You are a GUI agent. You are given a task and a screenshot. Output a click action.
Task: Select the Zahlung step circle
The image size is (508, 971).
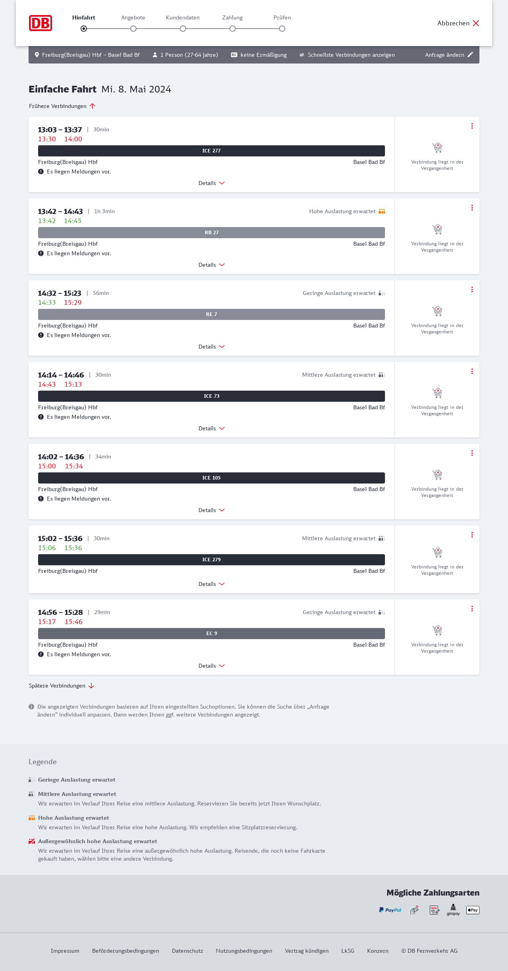(x=233, y=29)
